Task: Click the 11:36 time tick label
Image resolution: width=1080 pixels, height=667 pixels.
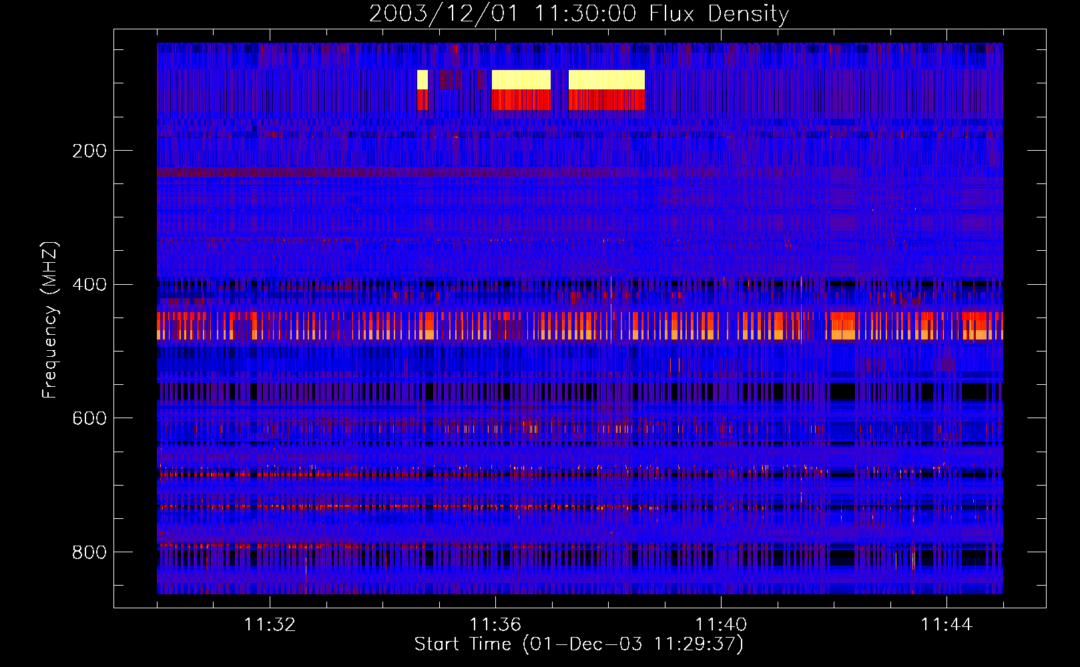Action: click(x=495, y=624)
